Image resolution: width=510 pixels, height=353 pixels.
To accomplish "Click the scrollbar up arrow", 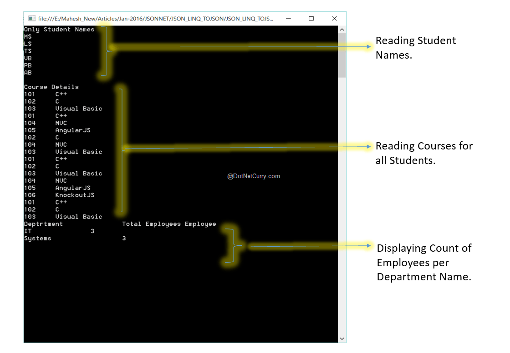I will pos(342,30).
